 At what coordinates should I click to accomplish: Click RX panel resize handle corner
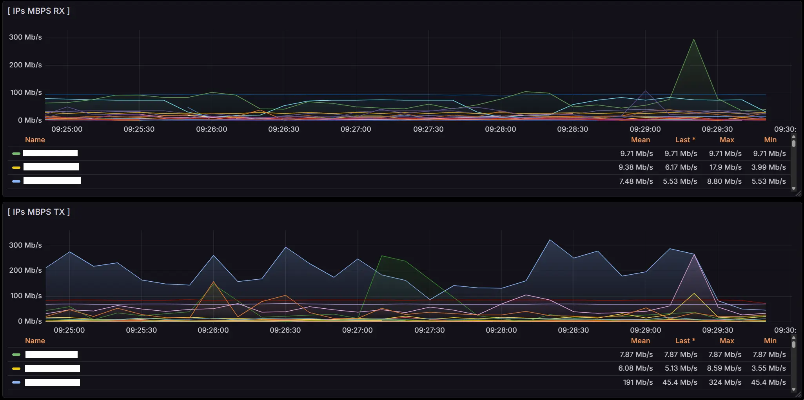(x=798, y=193)
